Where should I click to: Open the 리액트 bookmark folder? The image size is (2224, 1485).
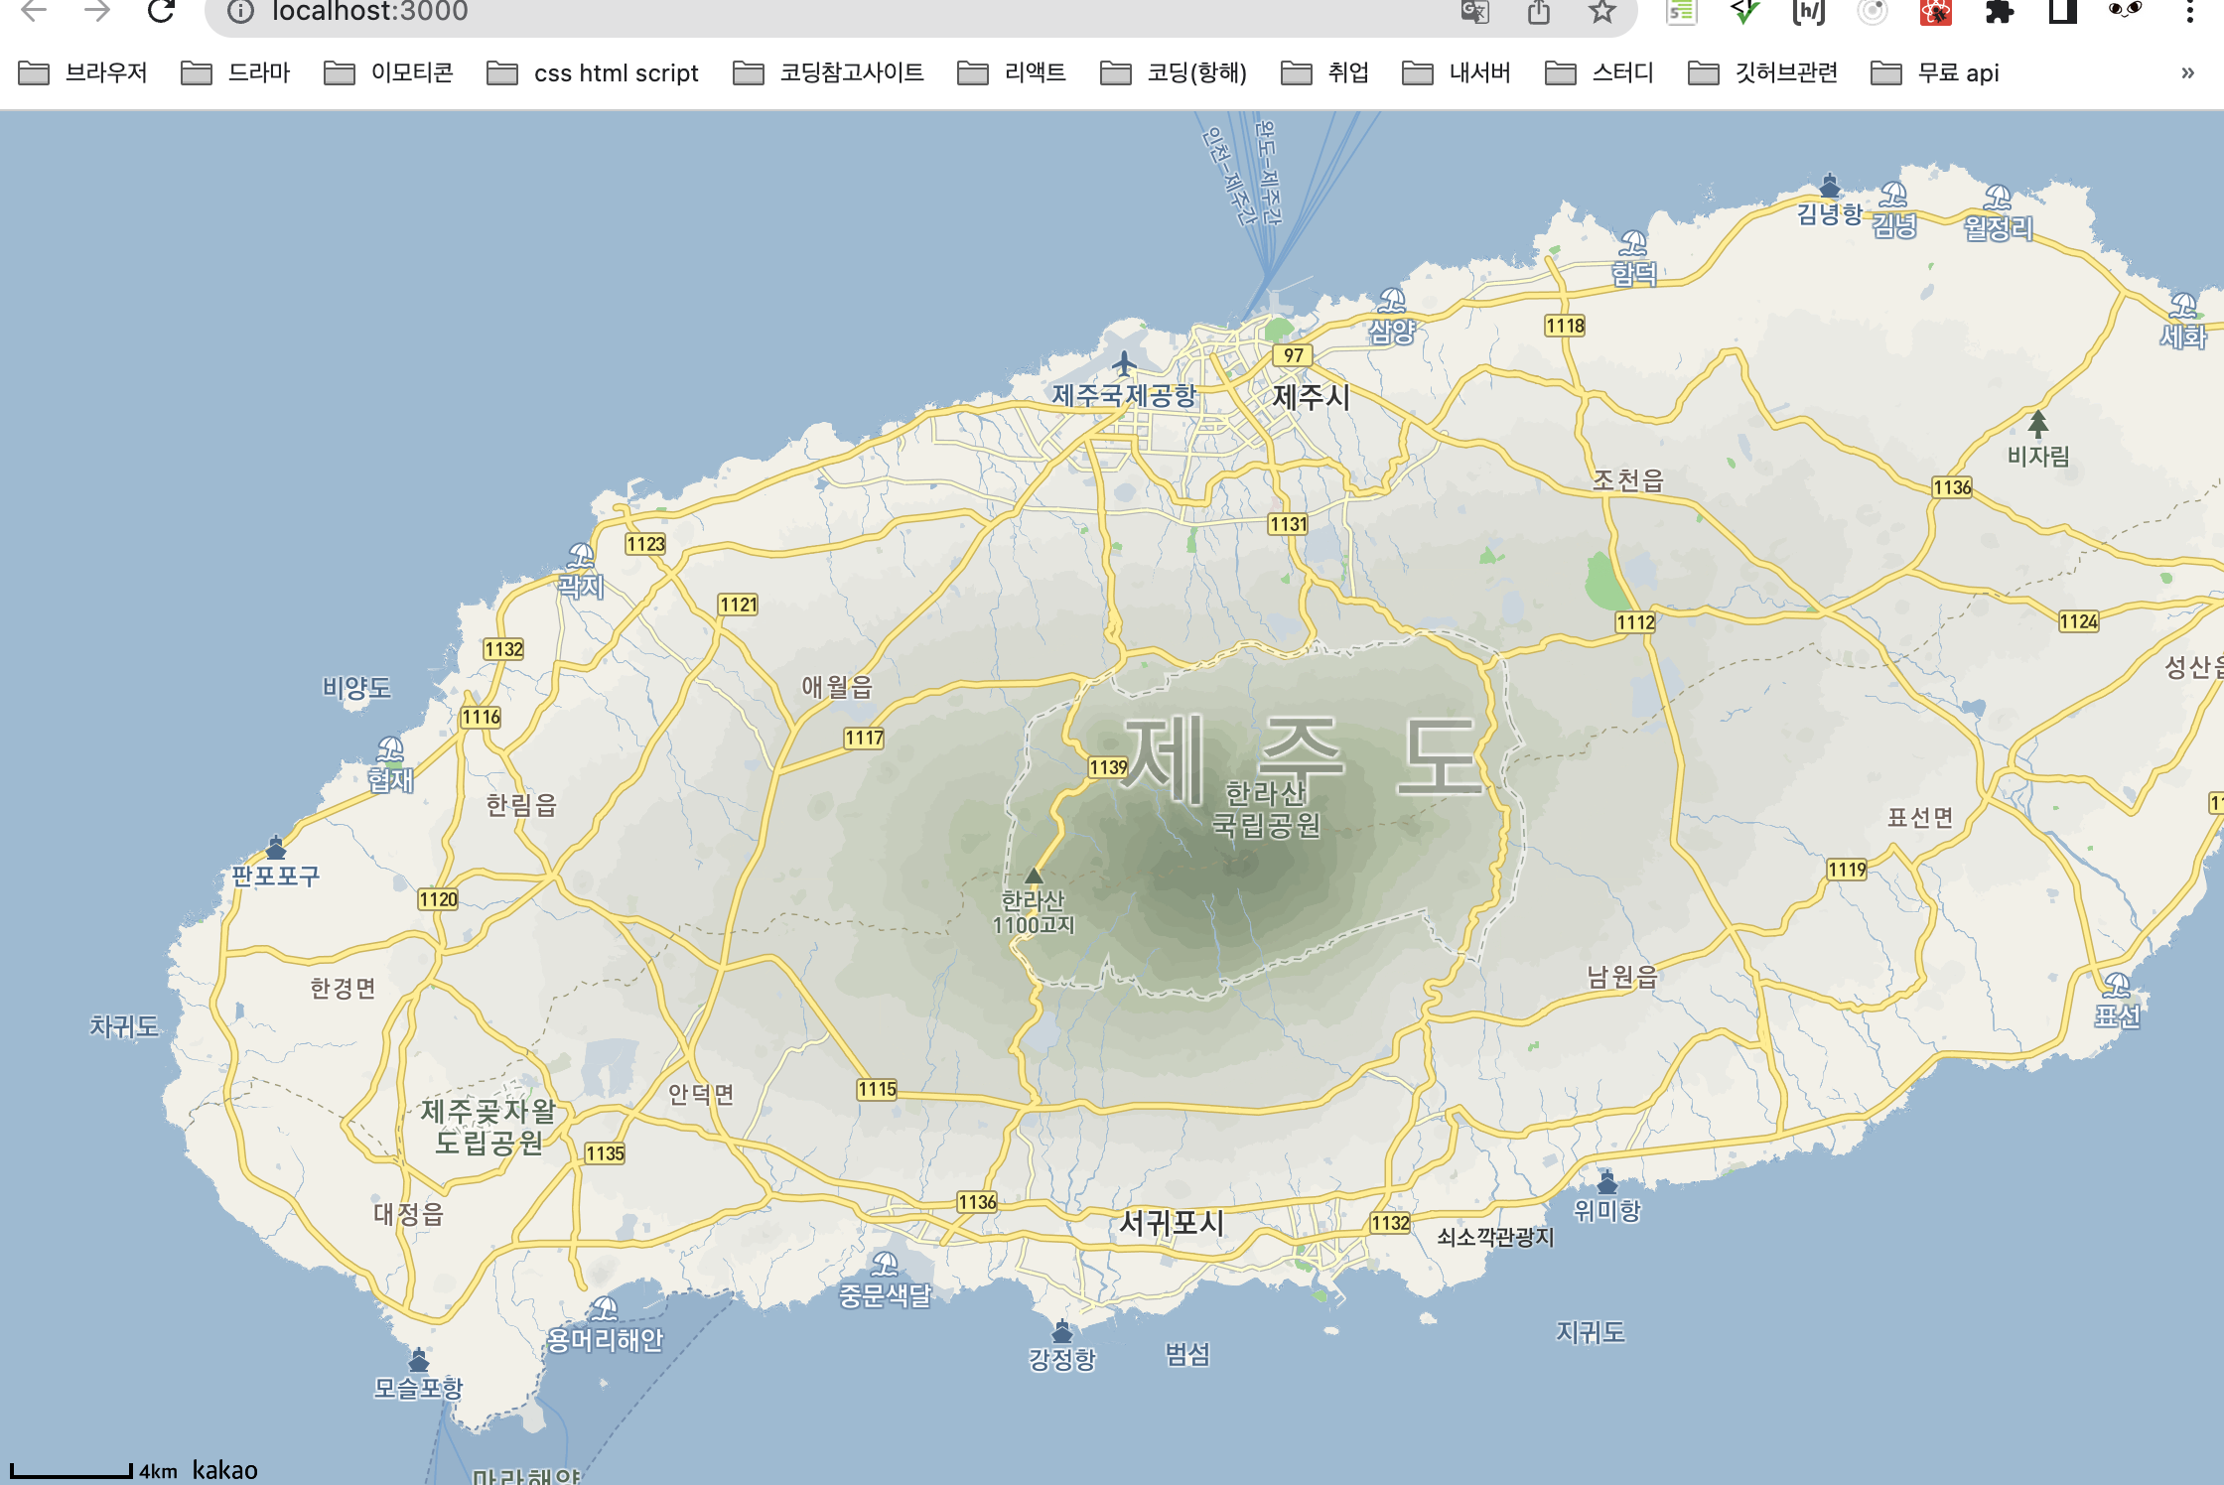pyautogui.click(x=1012, y=73)
